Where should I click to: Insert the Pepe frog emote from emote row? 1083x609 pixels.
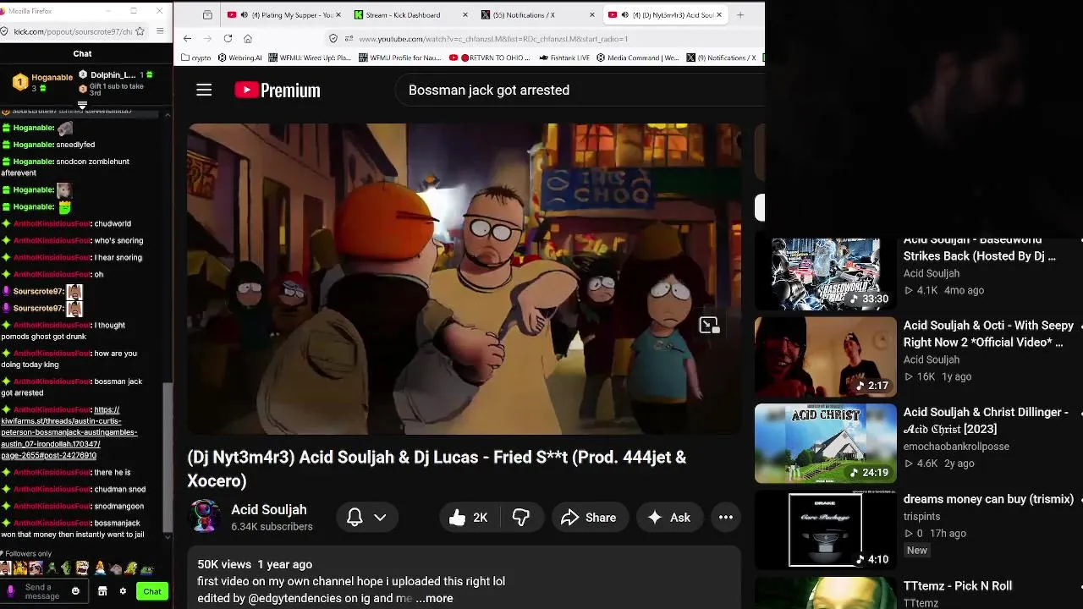click(x=147, y=568)
